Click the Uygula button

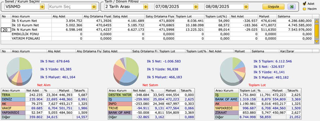click(x=273, y=7)
